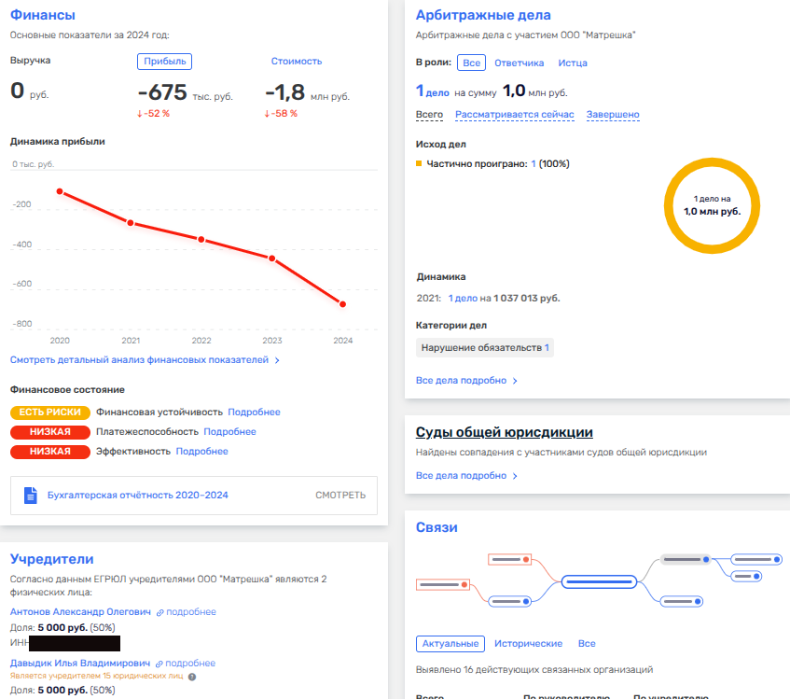Switch to 'Рассматривается сейчас' cases tab

515,115
